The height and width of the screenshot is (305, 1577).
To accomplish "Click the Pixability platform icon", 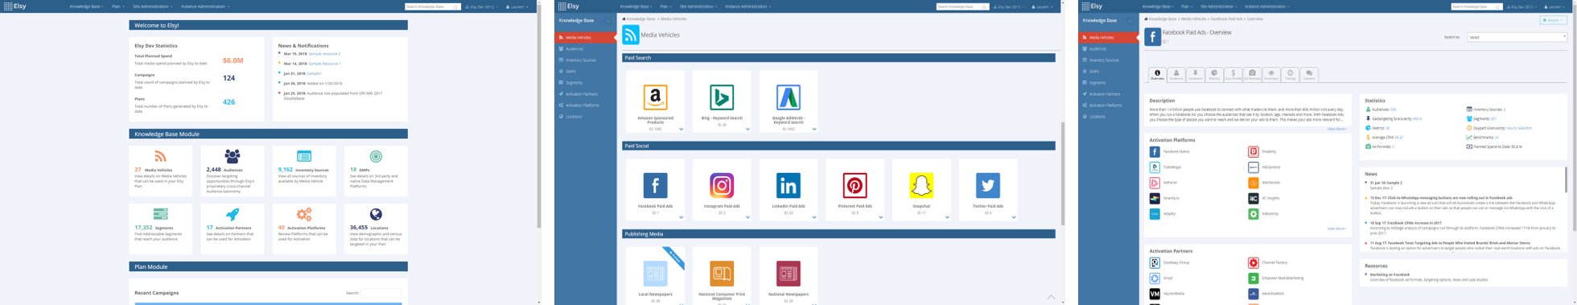I will [x=1253, y=151].
